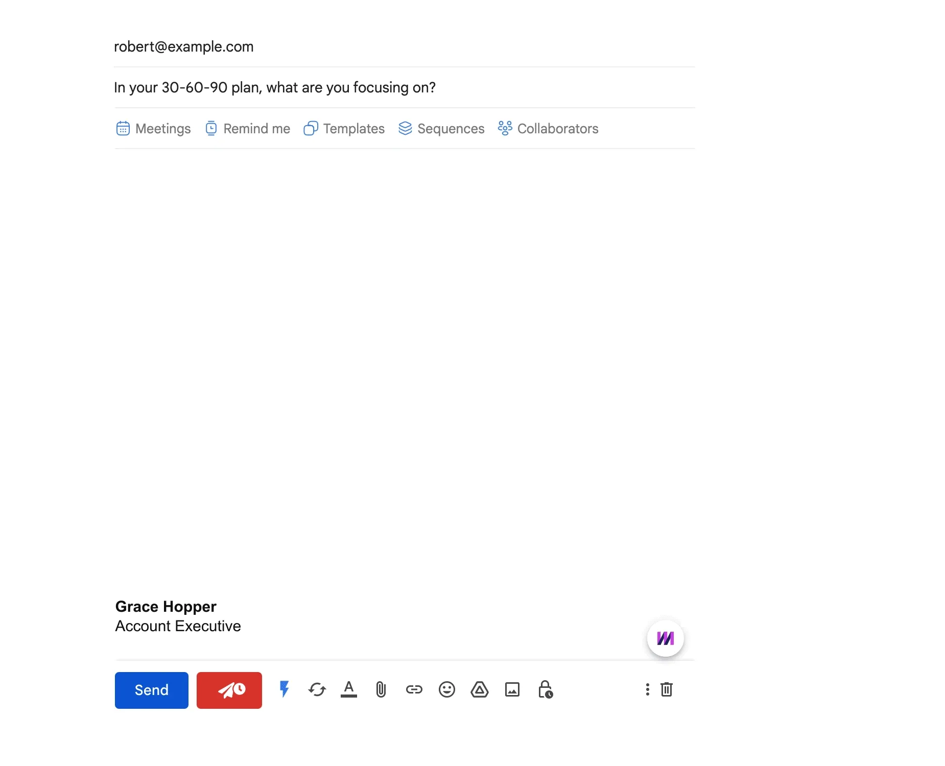
Task: Open the red send-later scheduling button
Action: click(x=229, y=690)
